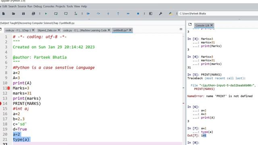Start debugging the file
The height and width of the screenshot is (145, 258).
pyautogui.click(x=88, y=14)
